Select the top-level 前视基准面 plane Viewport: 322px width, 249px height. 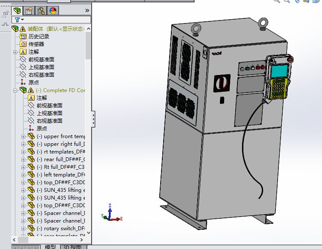pyautogui.click(x=41, y=60)
